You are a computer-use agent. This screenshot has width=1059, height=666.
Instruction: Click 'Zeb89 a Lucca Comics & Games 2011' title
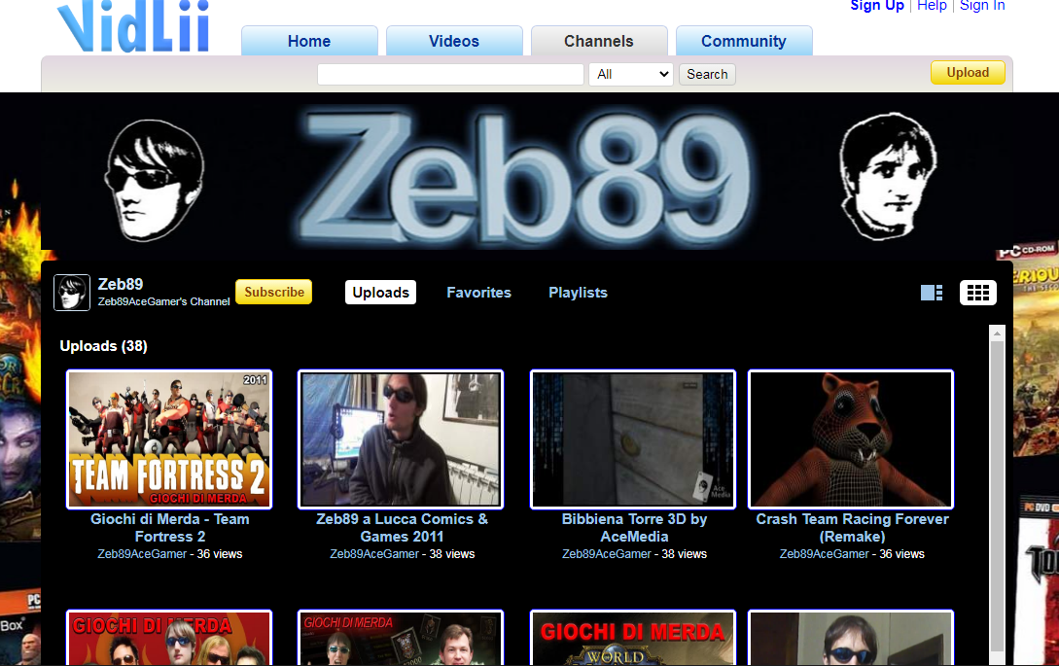coord(402,528)
